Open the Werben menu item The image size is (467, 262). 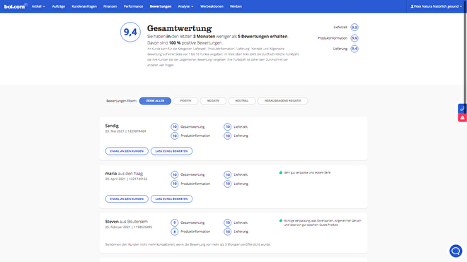coord(236,6)
